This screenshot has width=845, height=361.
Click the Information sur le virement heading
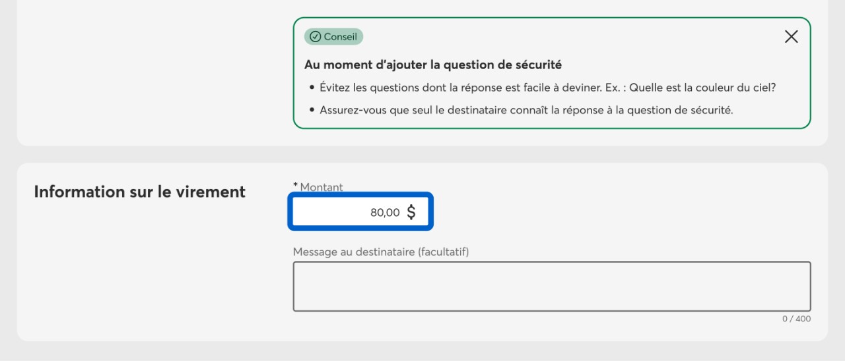coord(139,192)
